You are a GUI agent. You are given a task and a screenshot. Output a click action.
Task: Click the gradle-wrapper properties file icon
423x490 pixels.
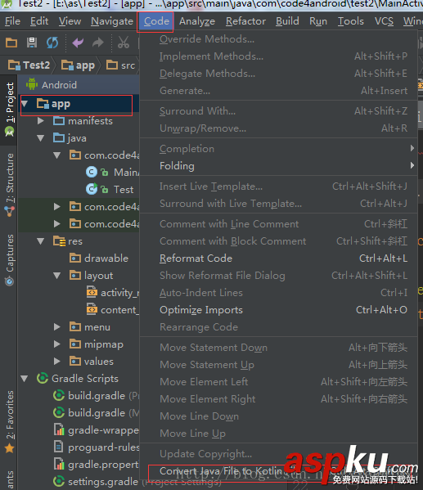tap(59, 430)
